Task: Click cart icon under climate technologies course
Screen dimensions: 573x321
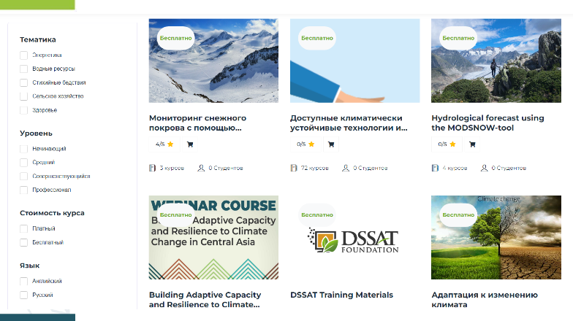Action: pyautogui.click(x=331, y=144)
